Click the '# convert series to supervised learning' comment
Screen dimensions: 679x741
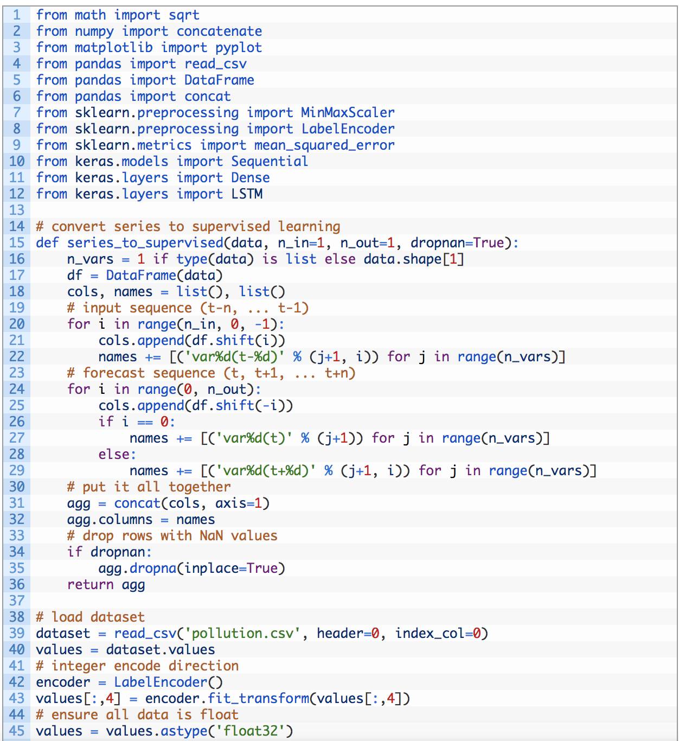[188, 226]
